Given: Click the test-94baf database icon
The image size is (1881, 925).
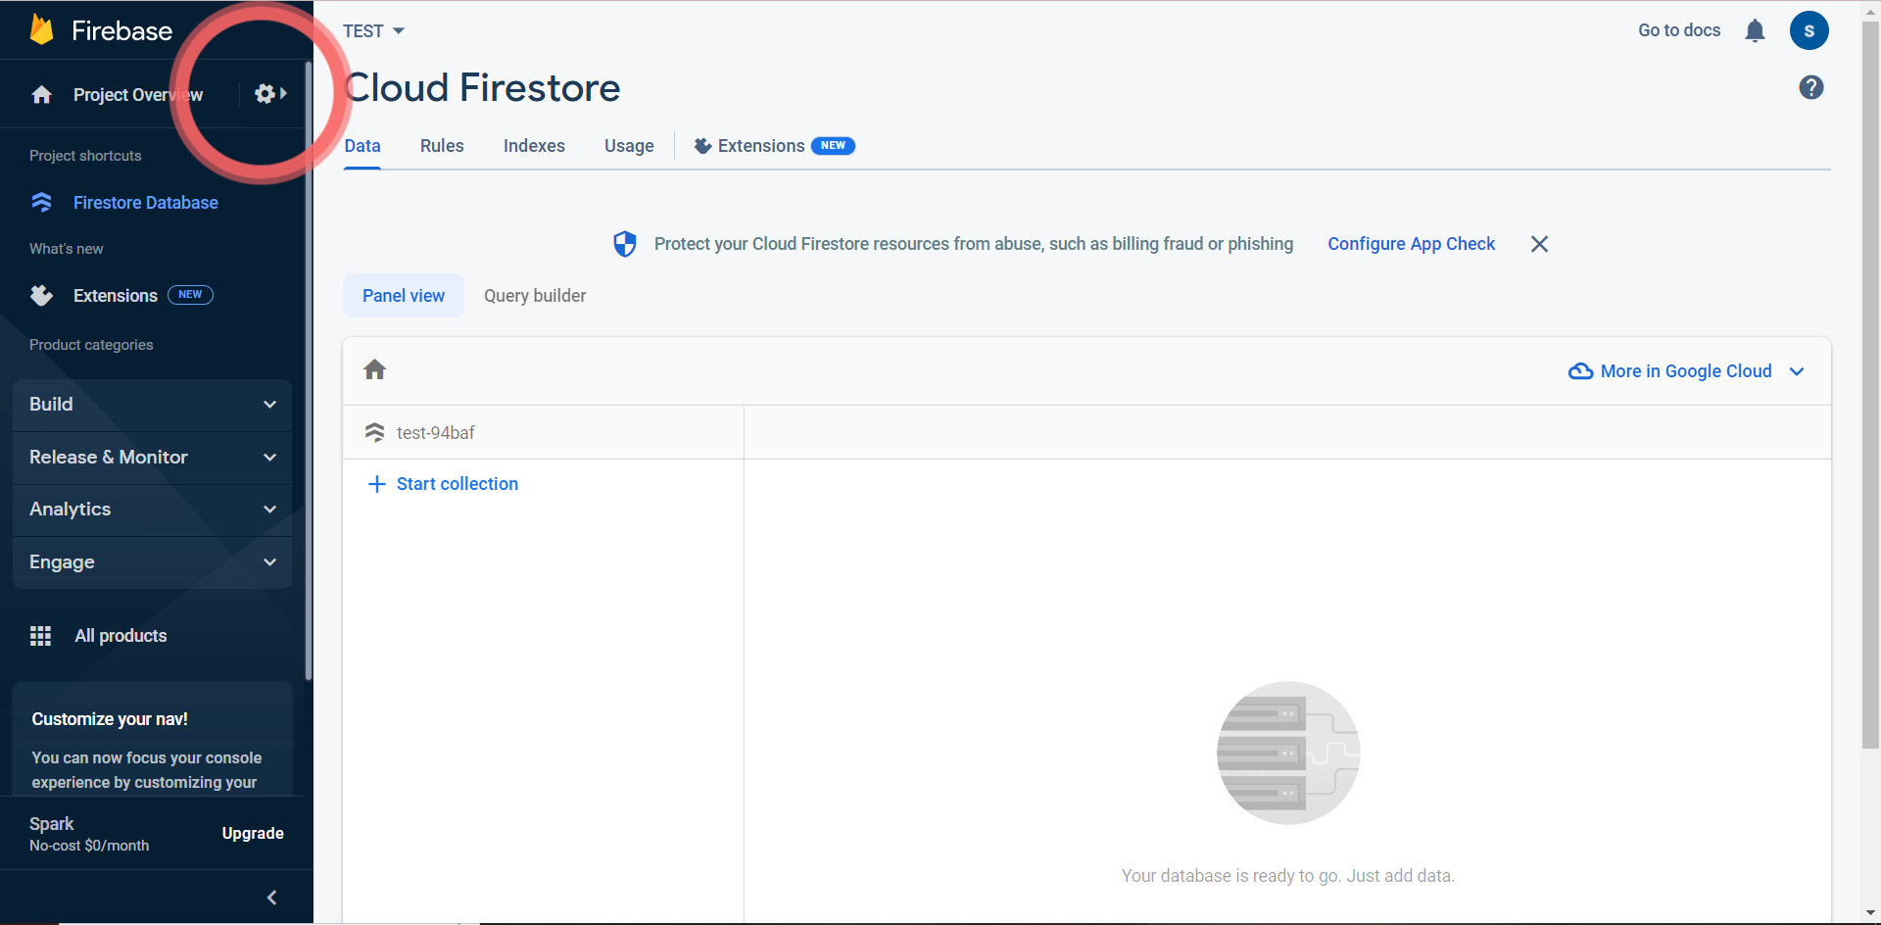Looking at the screenshot, I should pos(374,432).
